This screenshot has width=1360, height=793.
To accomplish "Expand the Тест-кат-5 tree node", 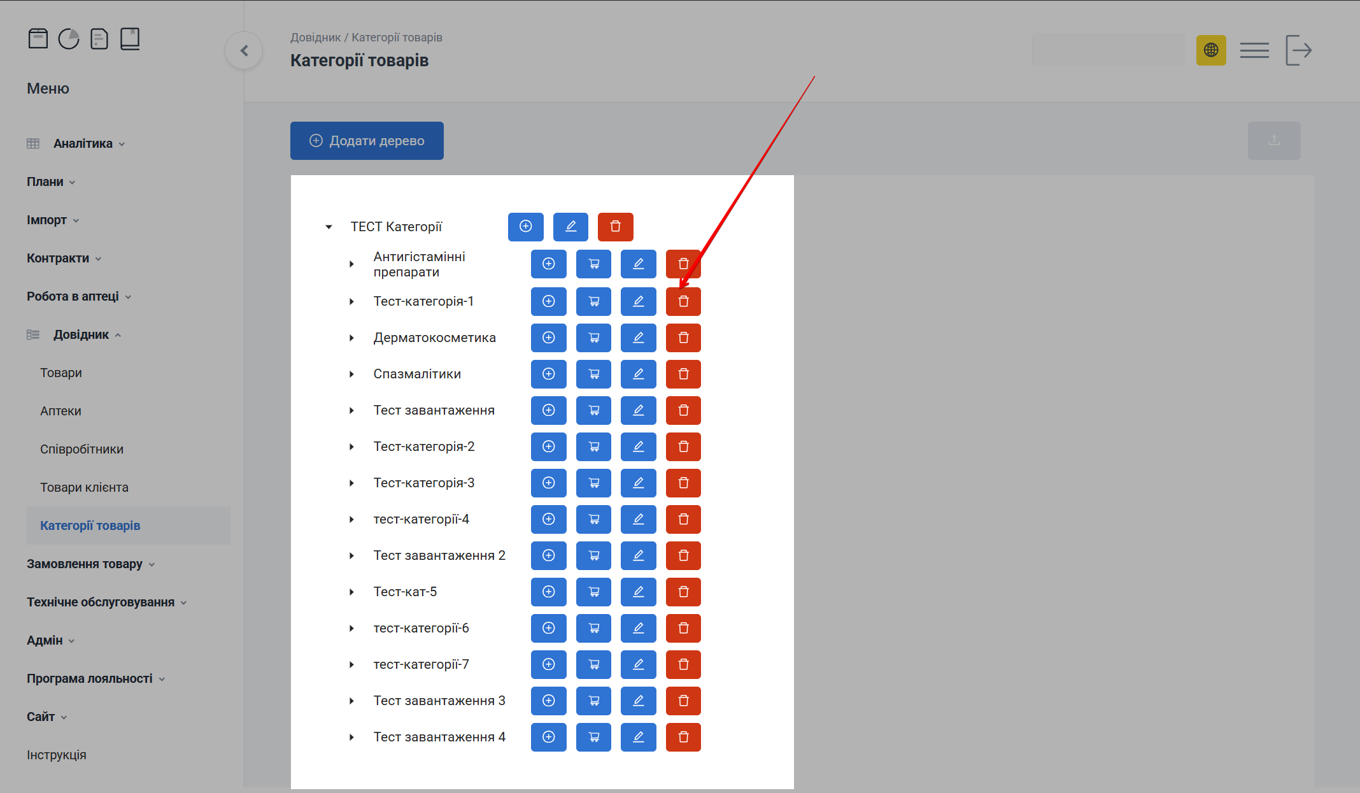I will 351,592.
